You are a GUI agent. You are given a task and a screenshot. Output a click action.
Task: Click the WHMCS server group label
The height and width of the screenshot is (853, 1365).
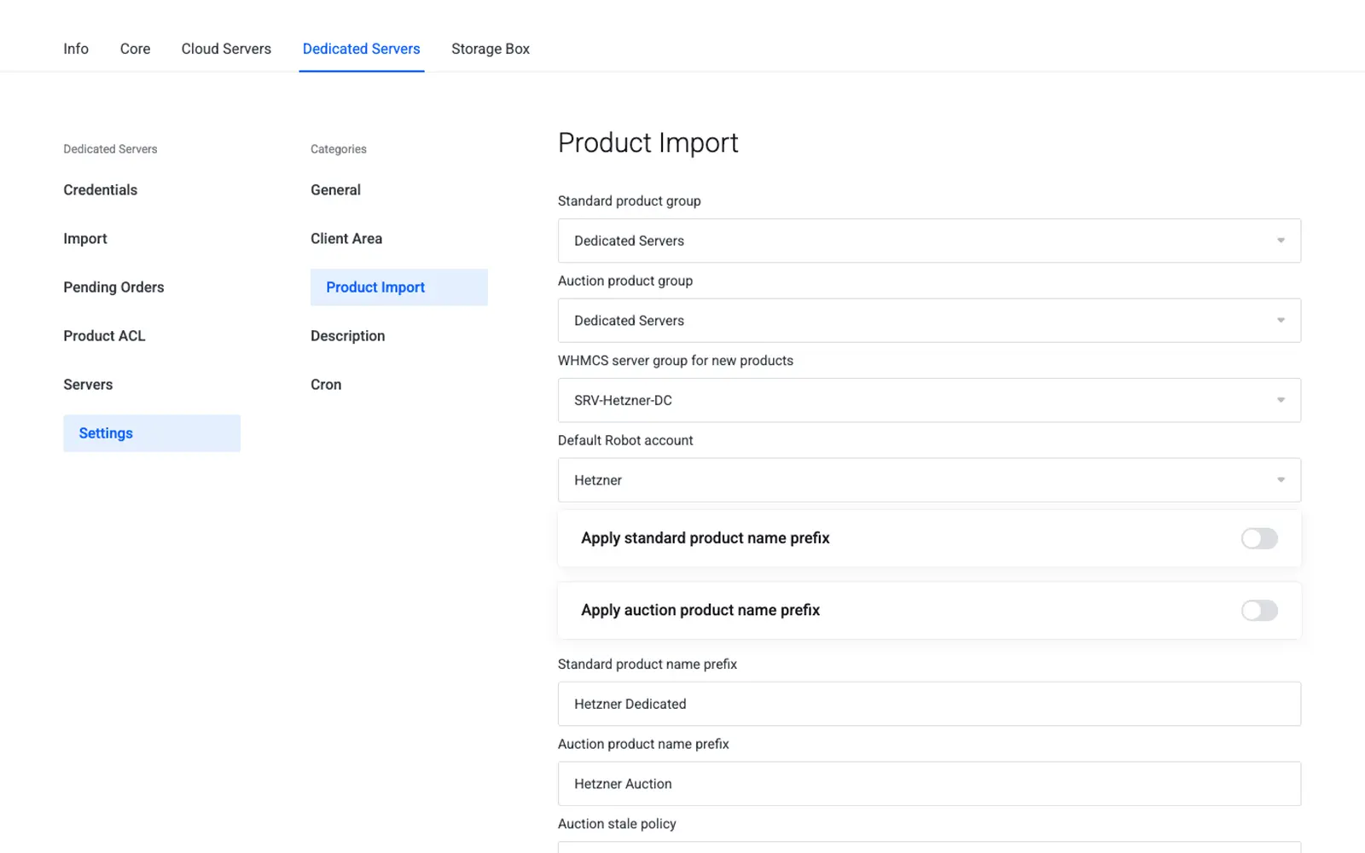point(676,361)
